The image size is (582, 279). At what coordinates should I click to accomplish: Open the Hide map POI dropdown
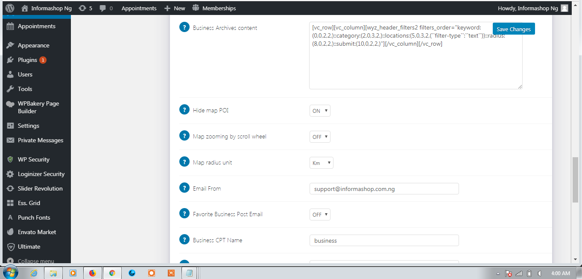coord(319,110)
